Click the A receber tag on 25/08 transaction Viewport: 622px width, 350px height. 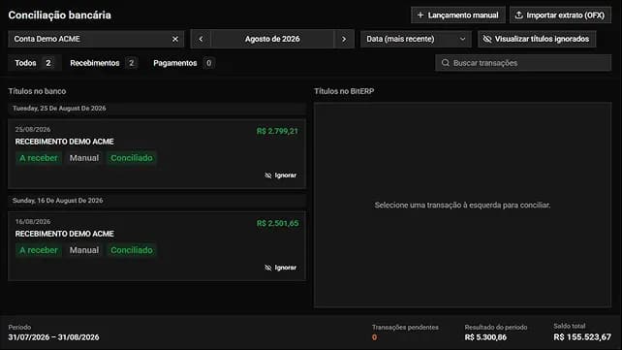pyautogui.click(x=39, y=158)
